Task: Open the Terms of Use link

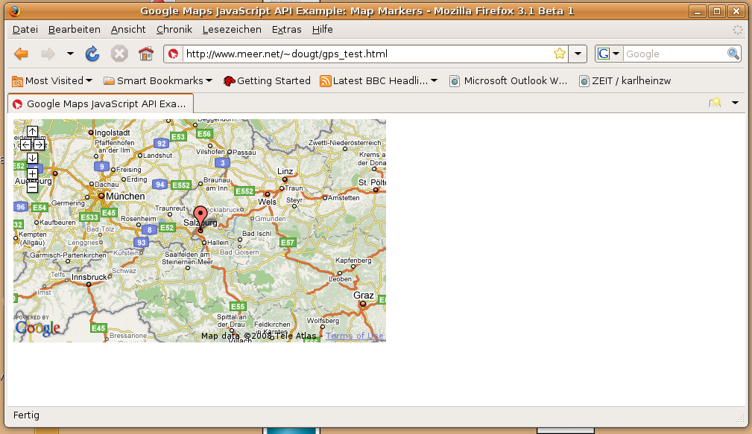Action: coord(355,336)
